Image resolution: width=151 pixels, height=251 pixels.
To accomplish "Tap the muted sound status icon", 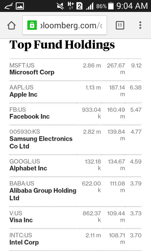I will pyautogui.click(x=60, y=6).
